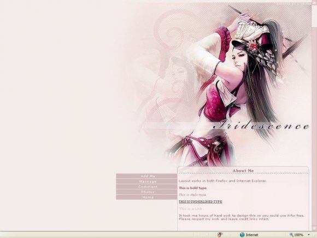Click the Add Me navigation button

pyautogui.click(x=147, y=176)
